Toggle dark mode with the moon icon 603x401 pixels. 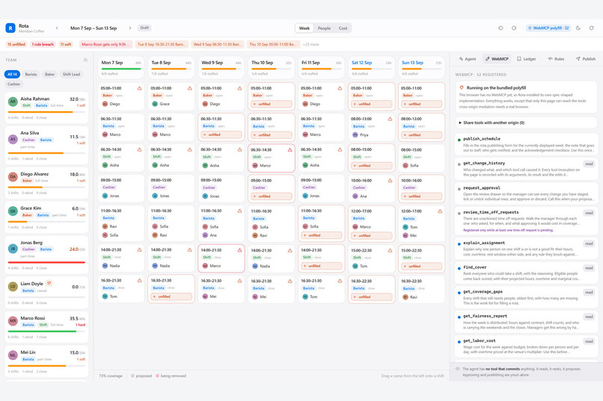578,28
